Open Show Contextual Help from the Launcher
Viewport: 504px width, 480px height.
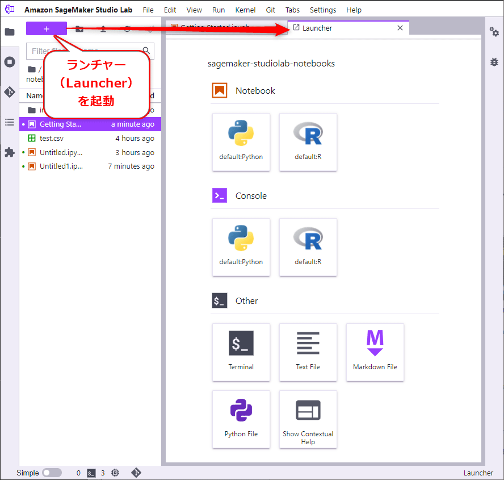tap(308, 419)
